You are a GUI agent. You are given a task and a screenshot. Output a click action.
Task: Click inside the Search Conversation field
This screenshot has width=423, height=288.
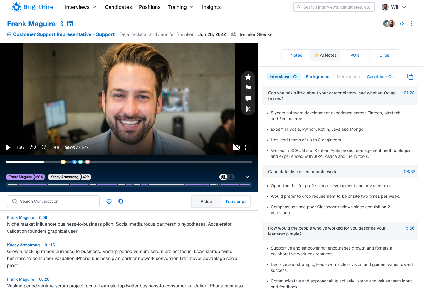coord(53,201)
